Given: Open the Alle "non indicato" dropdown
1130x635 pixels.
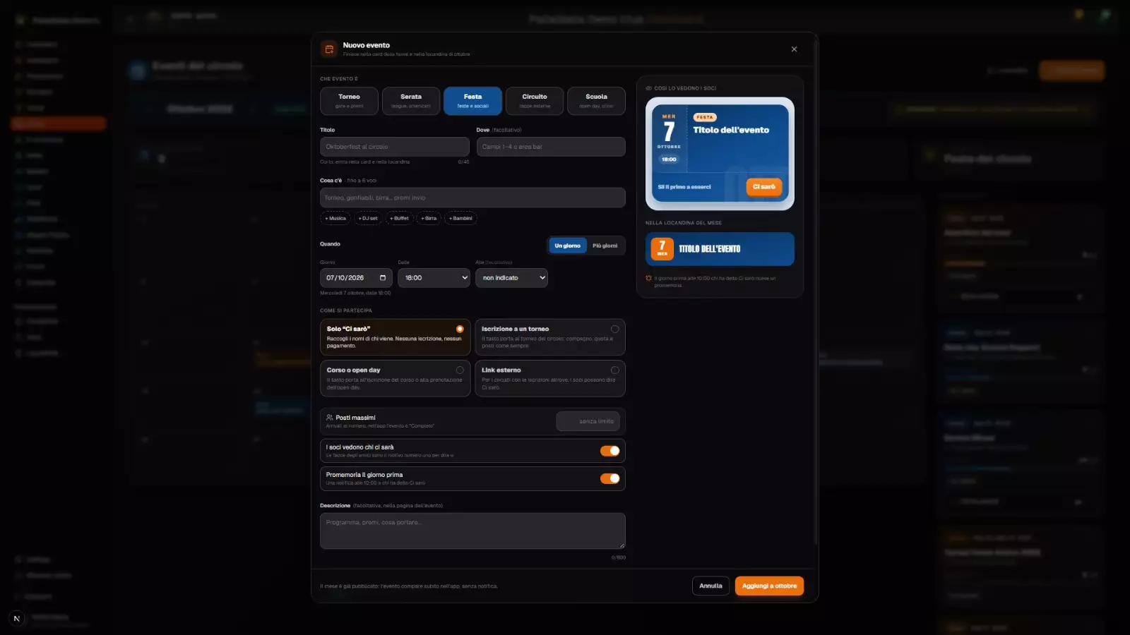Looking at the screenshot, I should tap(511, 278).
